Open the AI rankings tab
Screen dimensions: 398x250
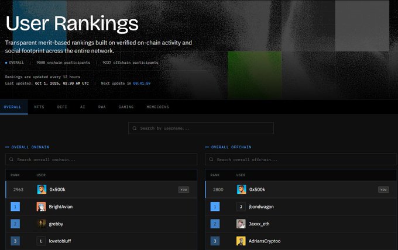(83, 107)
